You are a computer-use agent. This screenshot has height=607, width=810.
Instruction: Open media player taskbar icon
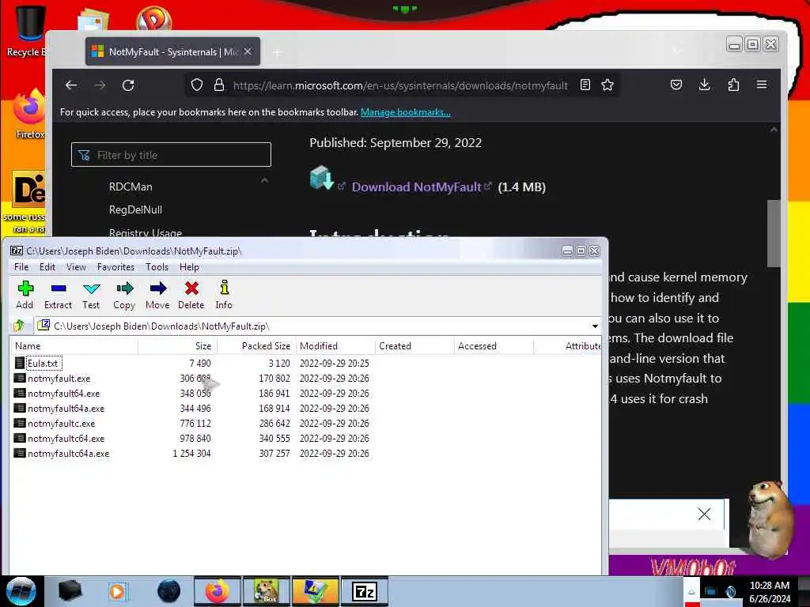pyautogui.click(x=117, y=591)
